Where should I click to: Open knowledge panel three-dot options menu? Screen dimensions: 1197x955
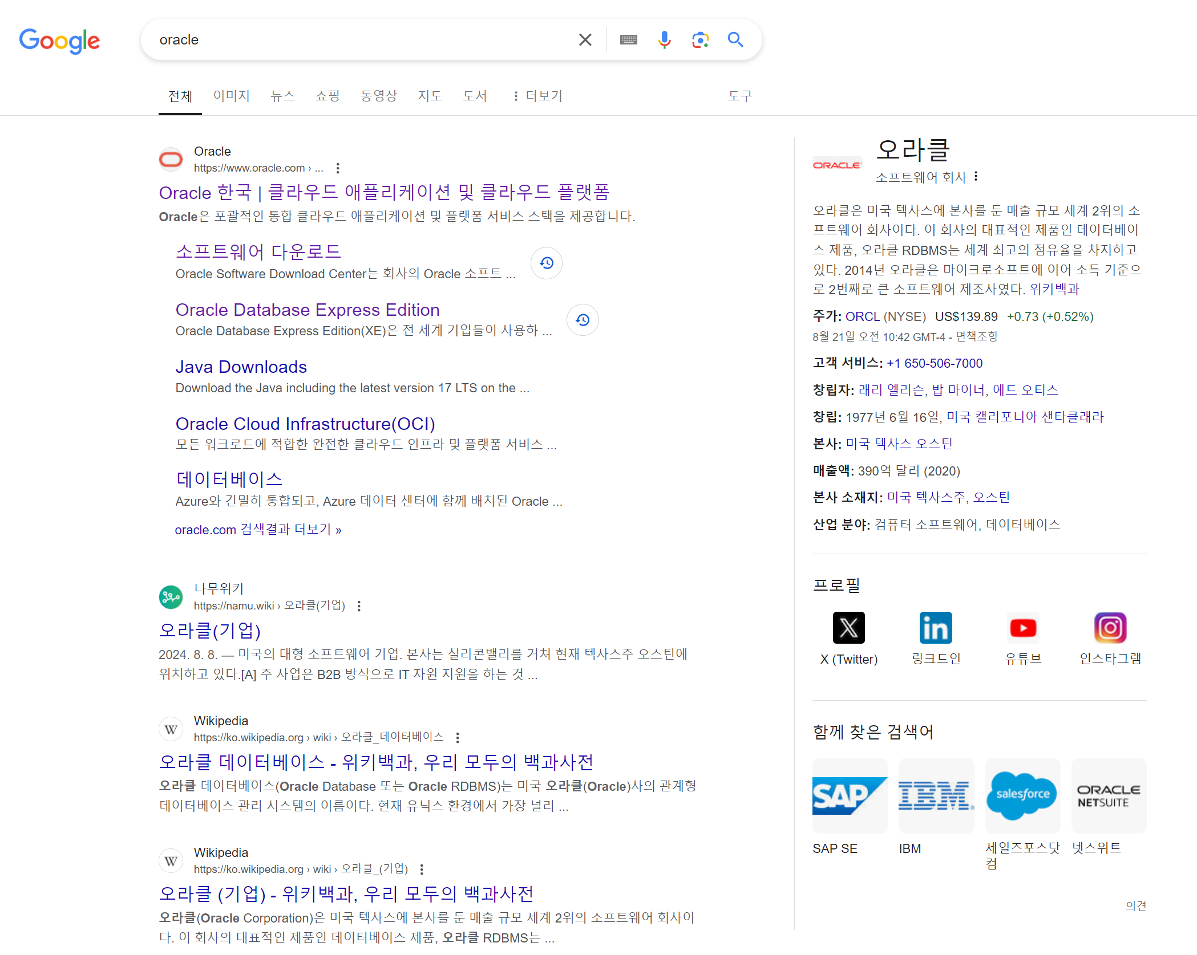tap(976, 177)
